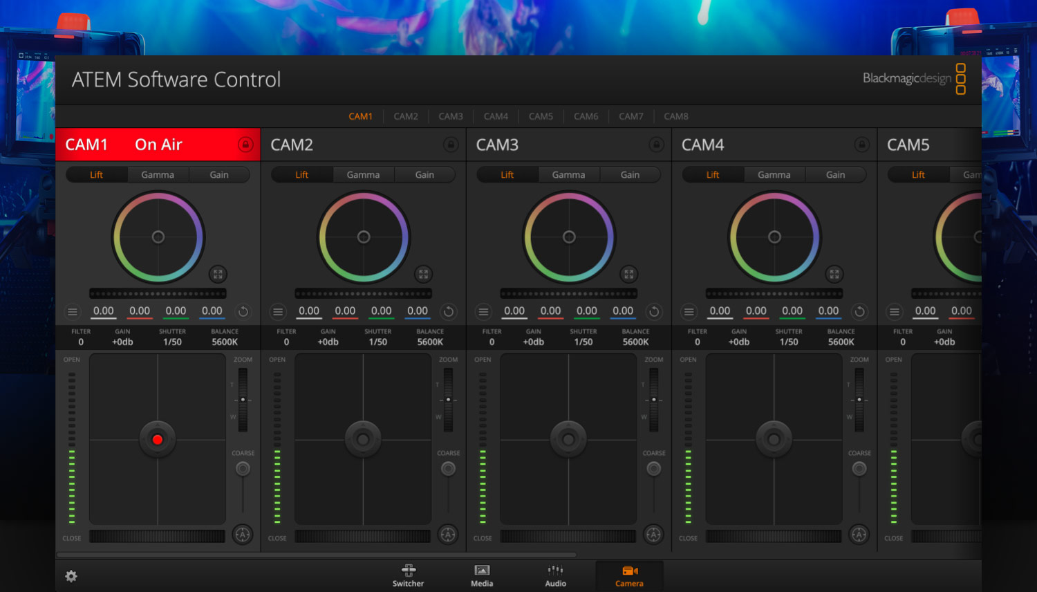Reset CAM4 color correction values
The image size is (1037, 592).
click(x=859, y=312)
